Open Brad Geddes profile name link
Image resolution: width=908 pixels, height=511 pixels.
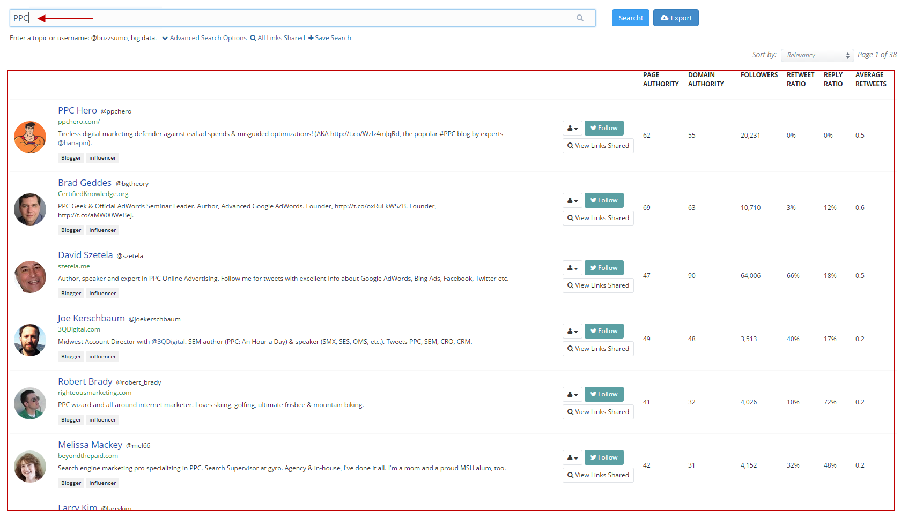(85, 183)
